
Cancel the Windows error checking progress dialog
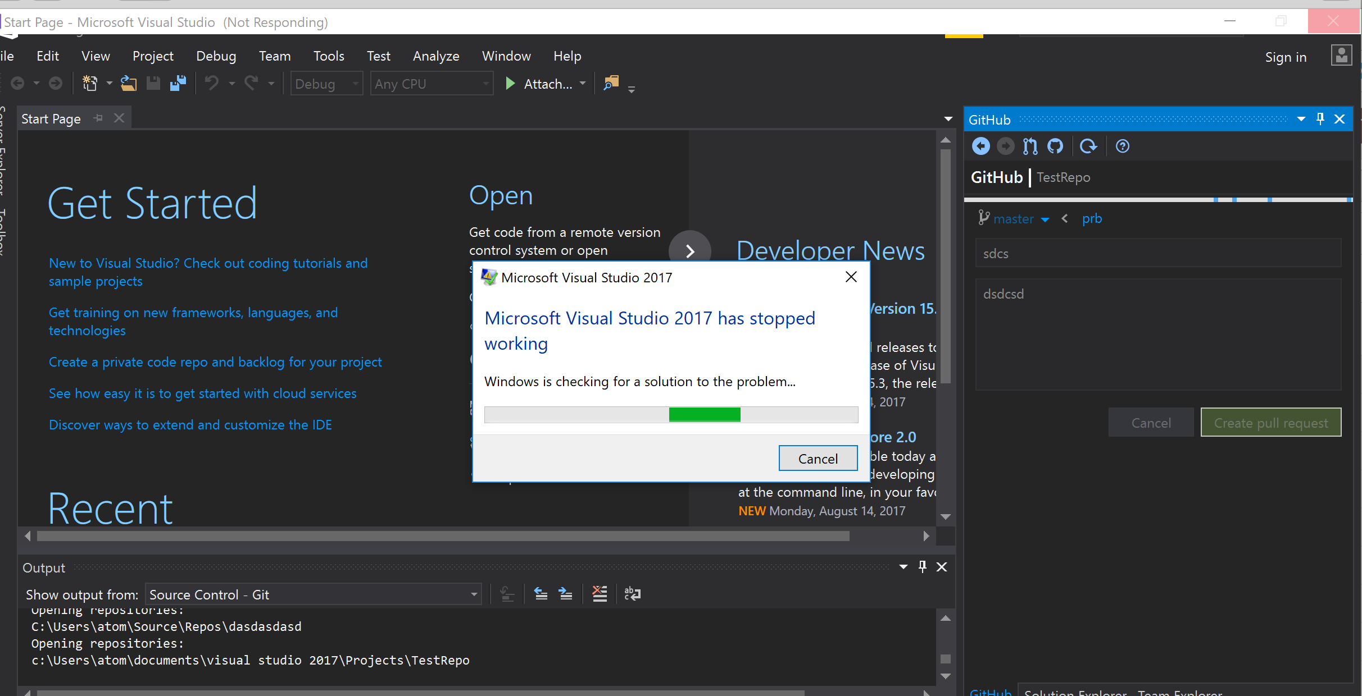(x=818, y=458)
